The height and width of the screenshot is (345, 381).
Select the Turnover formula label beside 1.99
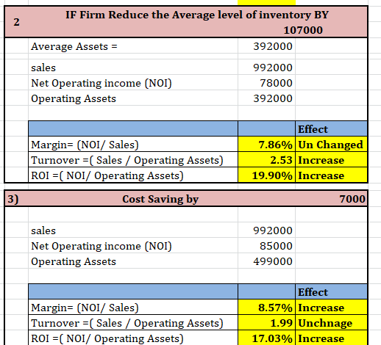[133, 323]
